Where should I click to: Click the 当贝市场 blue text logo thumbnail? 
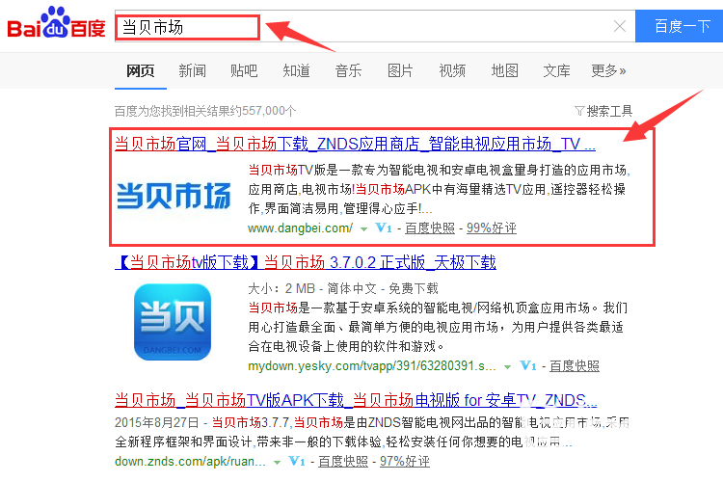[x=174, y=196]
